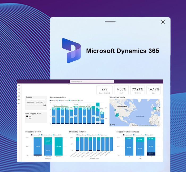186x172 pixels.
Task: Click Shipped on time legend in Shipped by product
Action: tap(47, 135)
